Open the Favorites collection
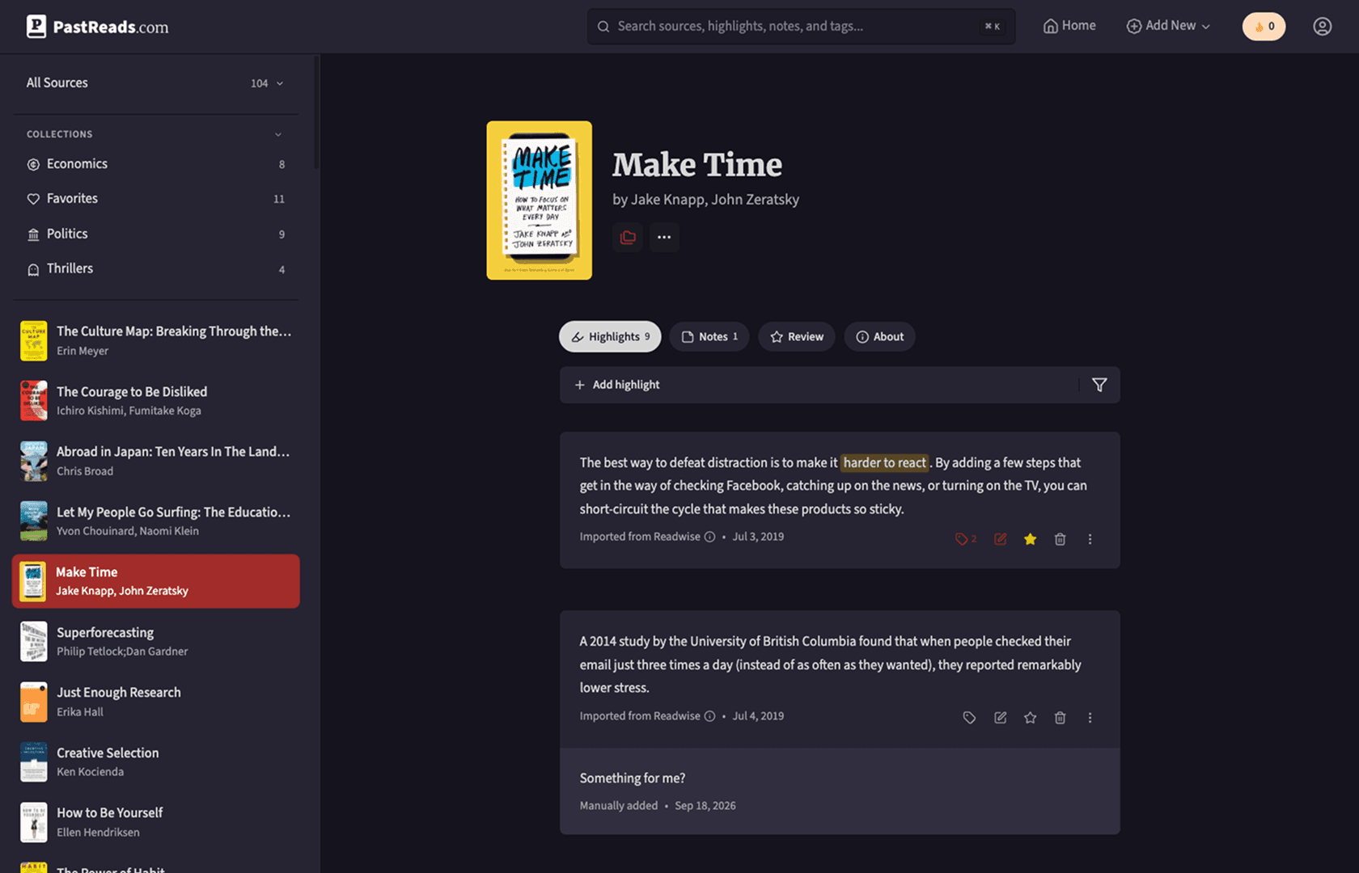This screenshot has height=873, width=1359. (x=155, y=199)
